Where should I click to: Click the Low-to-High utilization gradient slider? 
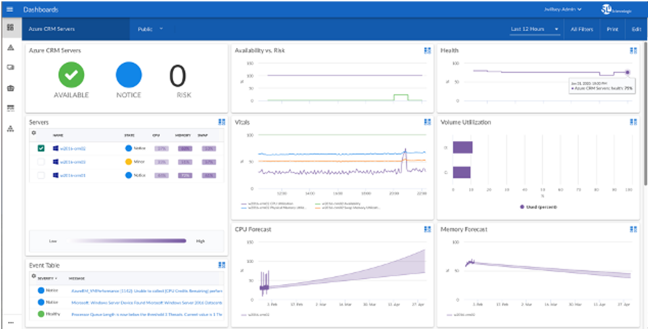[128, 241]
